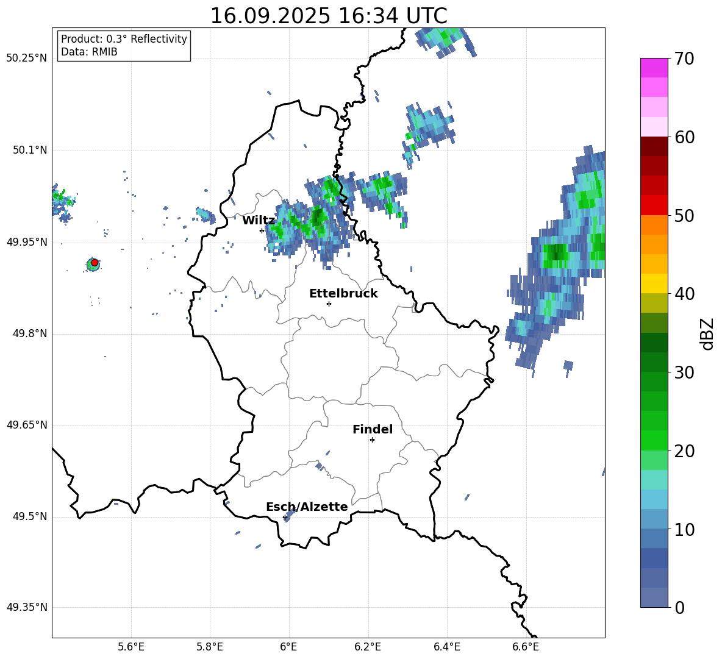Click the orange colorbar segment below 50
This screenshot has width=722, height=659.
(654, 225)
